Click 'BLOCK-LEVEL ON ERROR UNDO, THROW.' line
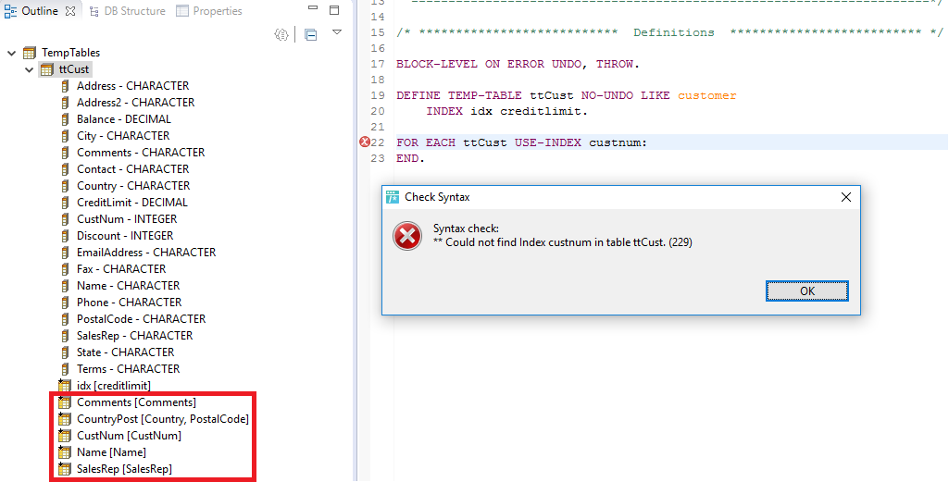This screenshot has width=949, height=482. coord(518,64)
